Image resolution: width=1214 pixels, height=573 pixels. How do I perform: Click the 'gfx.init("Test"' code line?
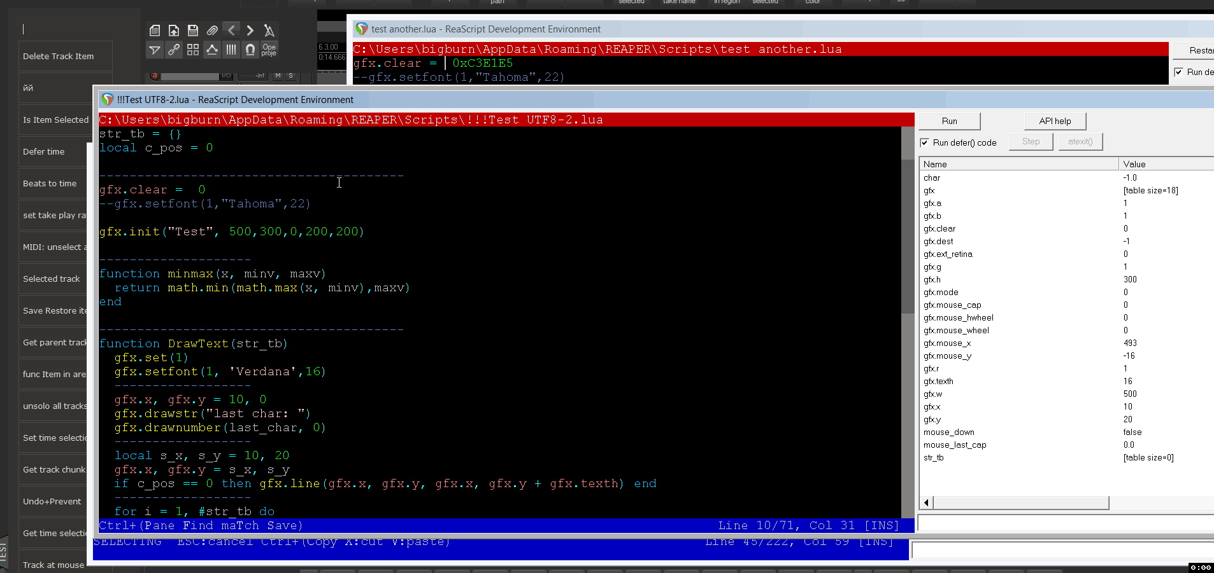point(231,231)
